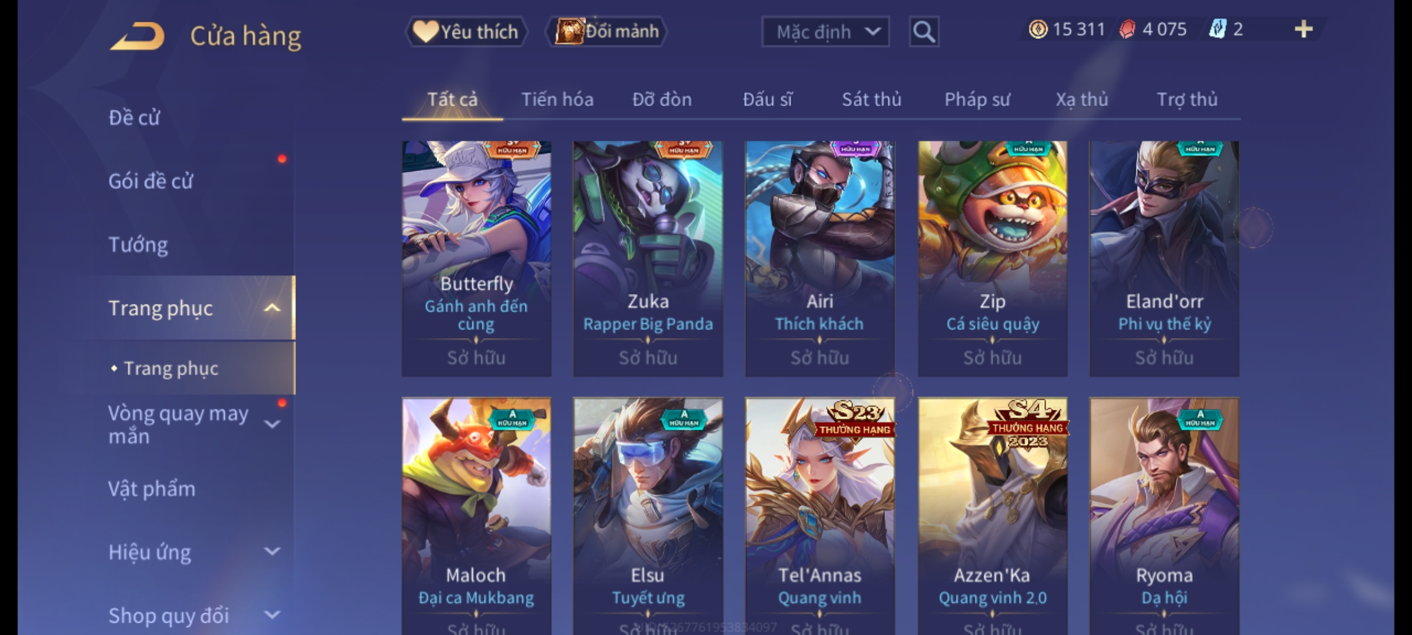Go back using the return arrow icon
The height and width of the screenshot is (635, 1412).
[137, 36]
